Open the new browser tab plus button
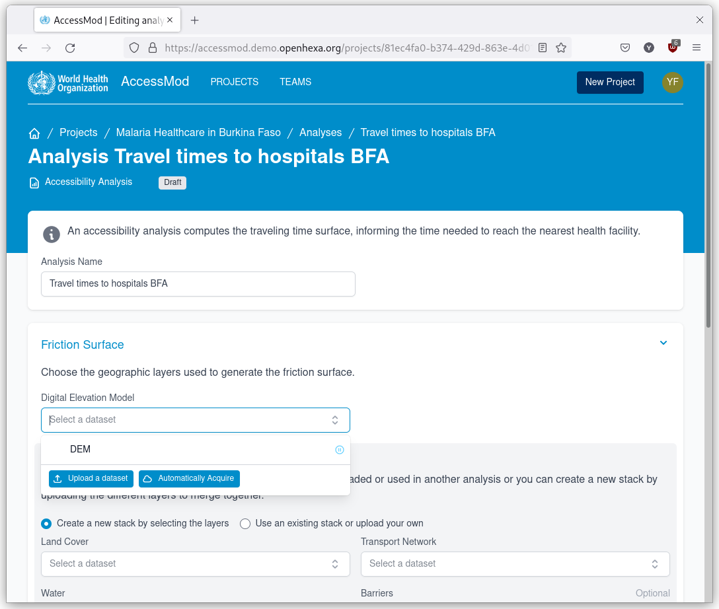 click(x=194, y=20)
